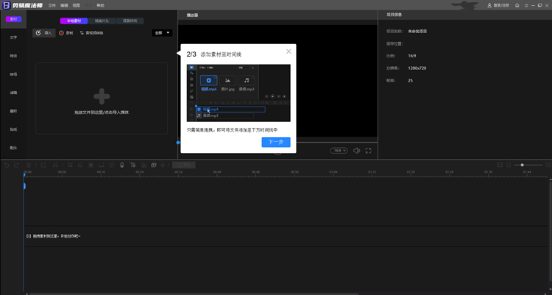Open the hamburger menu in title bar
552x295 pixels.
click(x=526, y=5)
